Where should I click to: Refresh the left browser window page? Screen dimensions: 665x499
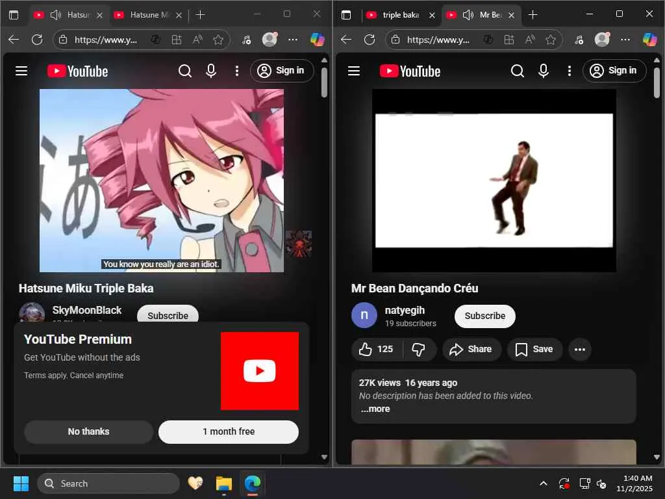point(37,40)
